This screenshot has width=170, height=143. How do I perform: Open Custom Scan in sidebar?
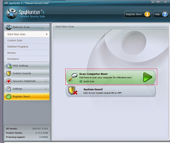(x=27, y=40)
